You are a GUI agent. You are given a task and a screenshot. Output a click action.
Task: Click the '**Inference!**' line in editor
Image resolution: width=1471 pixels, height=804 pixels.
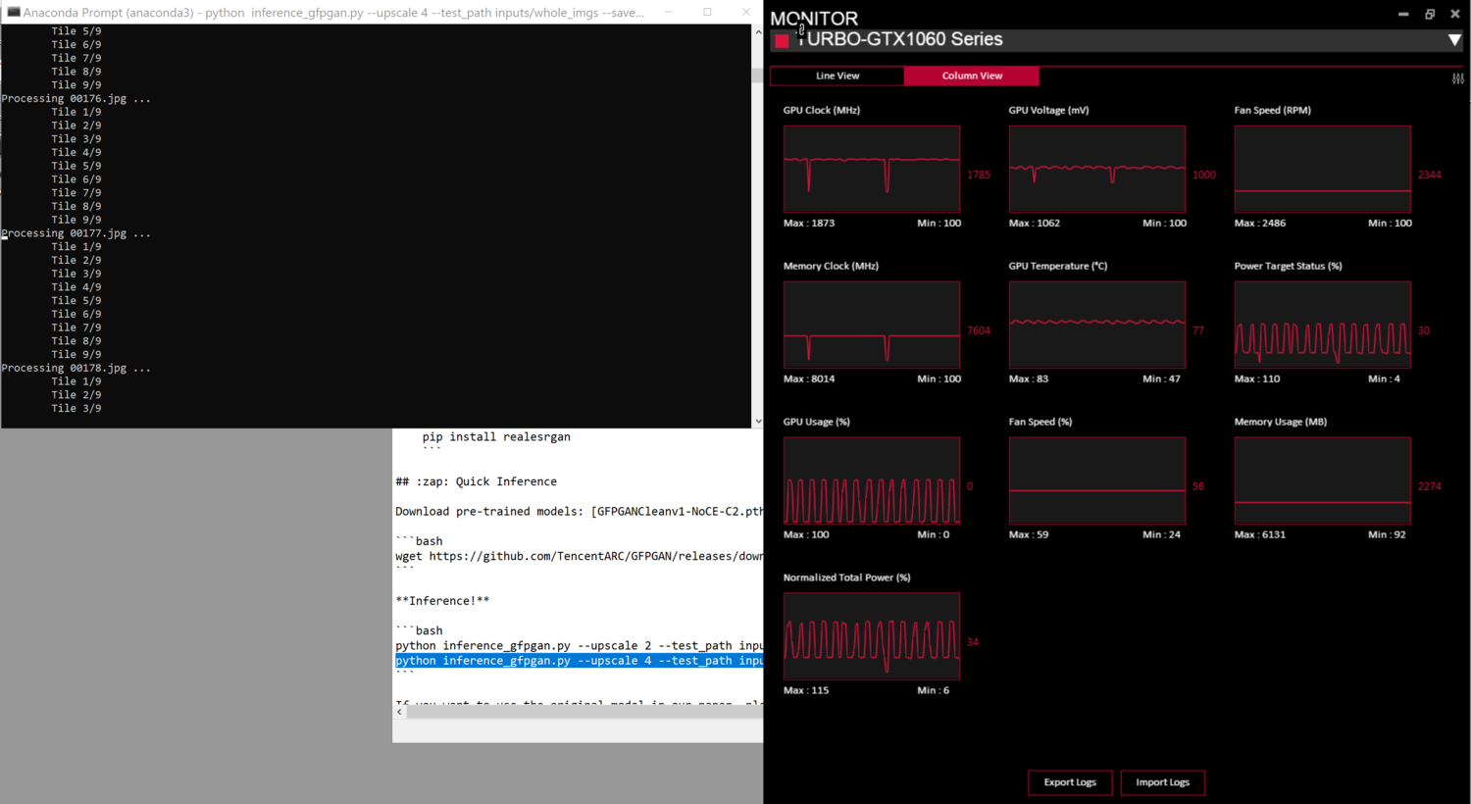pos(442,601)
